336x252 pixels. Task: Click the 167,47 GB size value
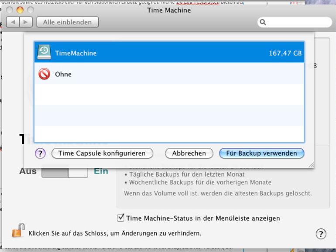coord(285,53)
